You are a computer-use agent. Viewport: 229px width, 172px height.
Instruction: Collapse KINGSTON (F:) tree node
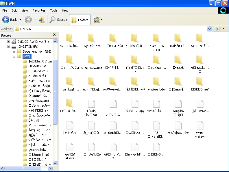point(9,47)
